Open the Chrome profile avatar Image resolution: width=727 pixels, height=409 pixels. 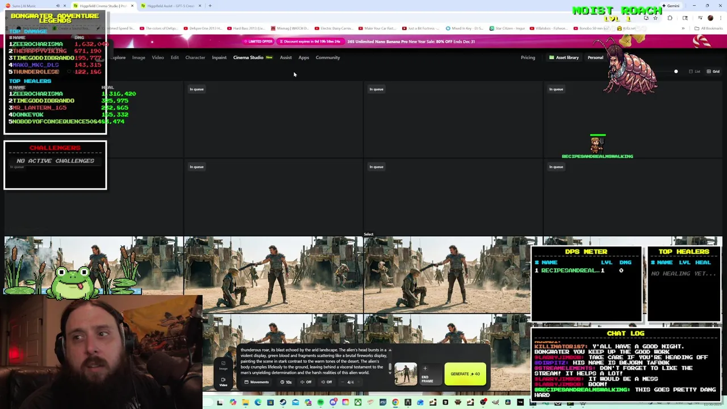[x=711, y=18]
